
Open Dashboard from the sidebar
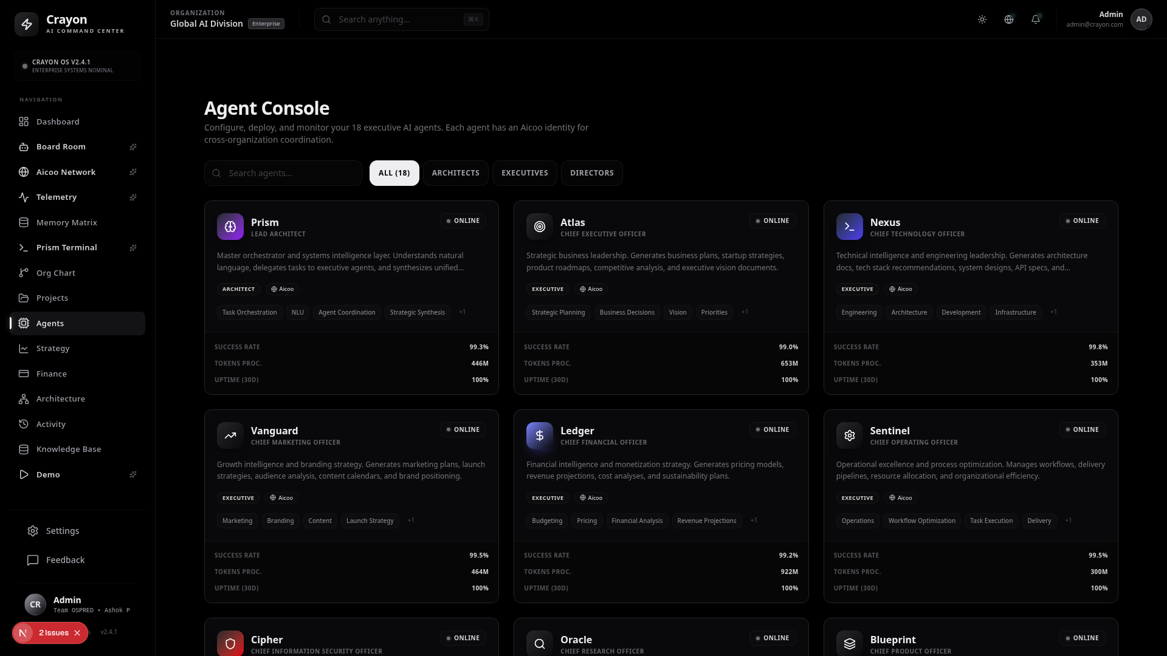77,121
